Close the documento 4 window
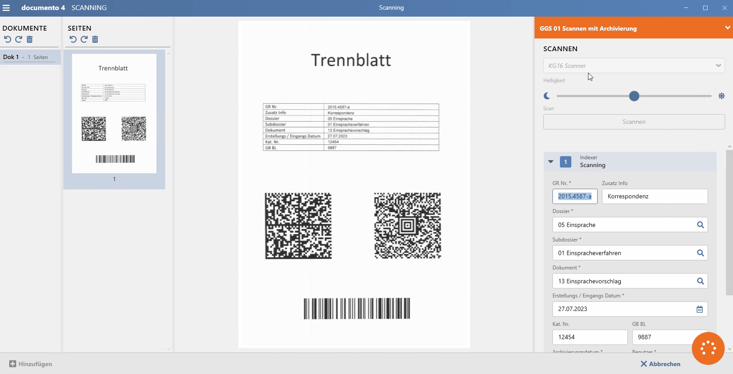The image size is (733, 374). tap(725, 8)
